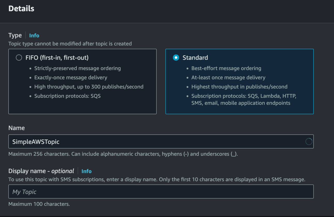Click the "FIFO (first-in, first-out)" label text
334x217 pixels.
click(x=57, y=58)
